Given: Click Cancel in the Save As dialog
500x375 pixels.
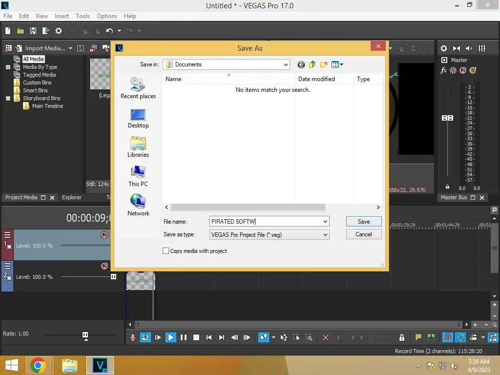Looking at the screenshot, I should click(x=364, y=234).
